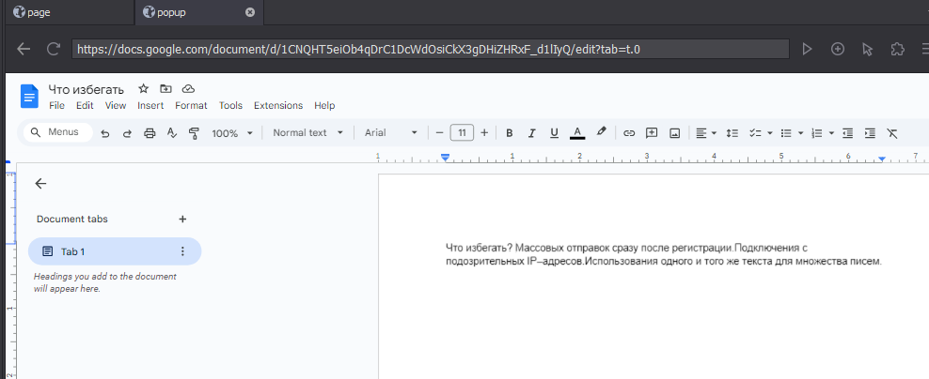This screenshot has height=379, width=929.
Task: Click the Bulleted list icon
Action: 786,133
